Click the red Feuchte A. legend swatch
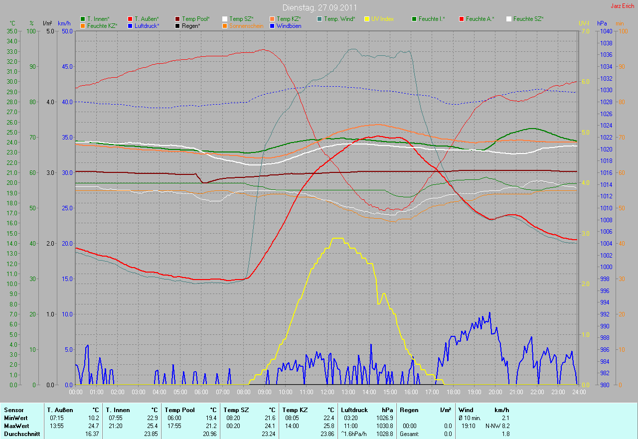The height and width of the screenshot is (439, 638). coord(462,19)
